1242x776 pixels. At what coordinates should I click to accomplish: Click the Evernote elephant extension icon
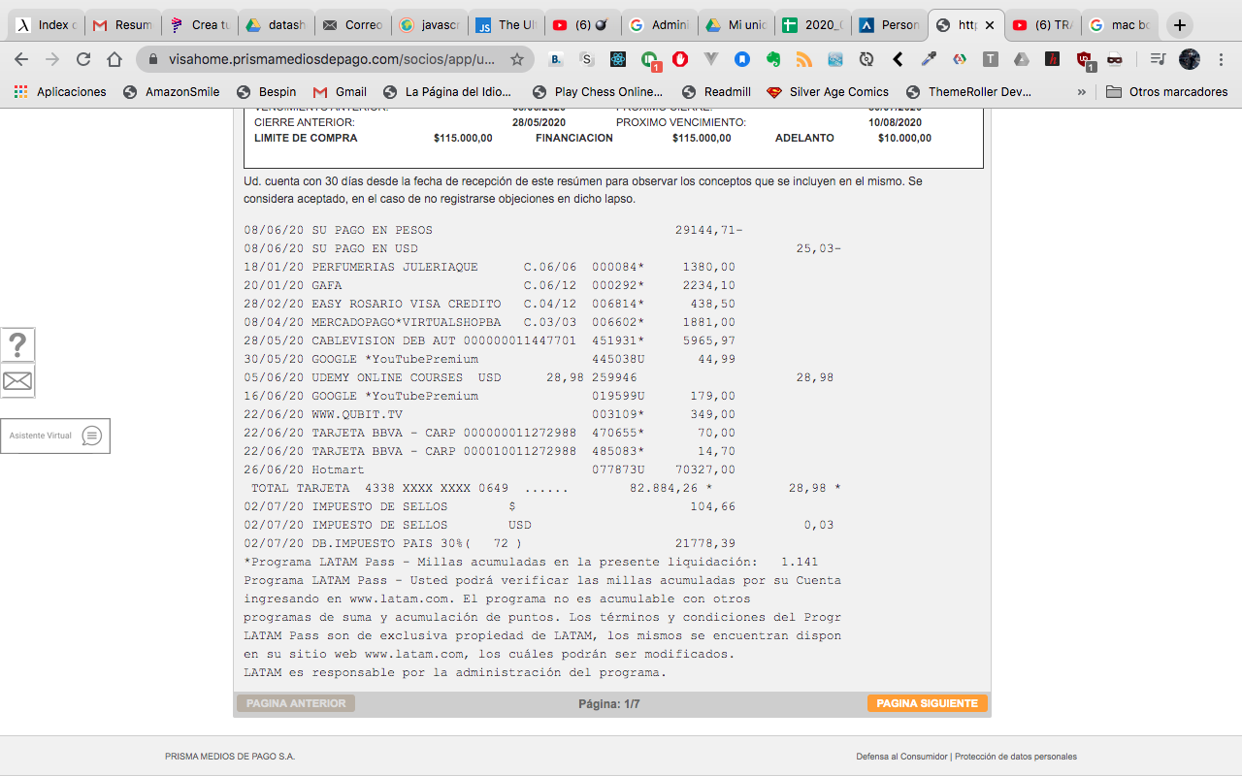click(x=773, y=59)
